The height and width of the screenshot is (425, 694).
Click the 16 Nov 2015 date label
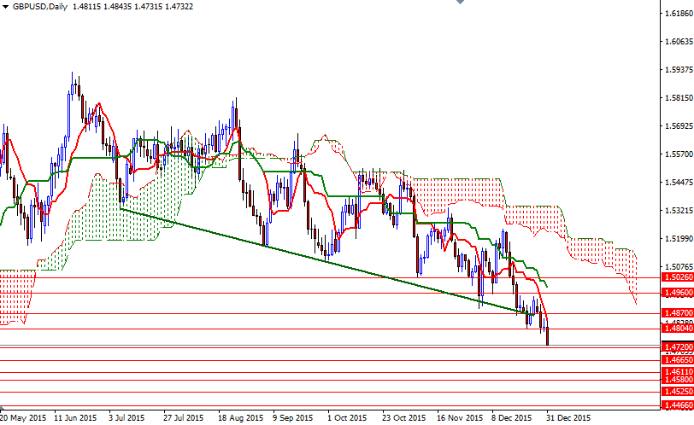[x=460, y=418]
